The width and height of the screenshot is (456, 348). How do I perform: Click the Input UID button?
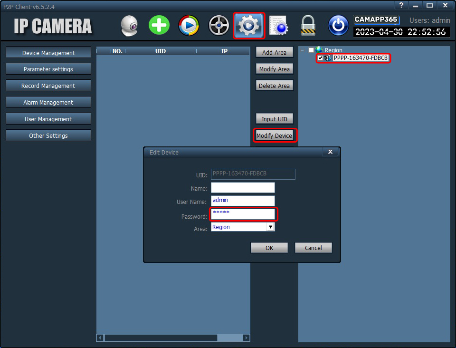274,119
